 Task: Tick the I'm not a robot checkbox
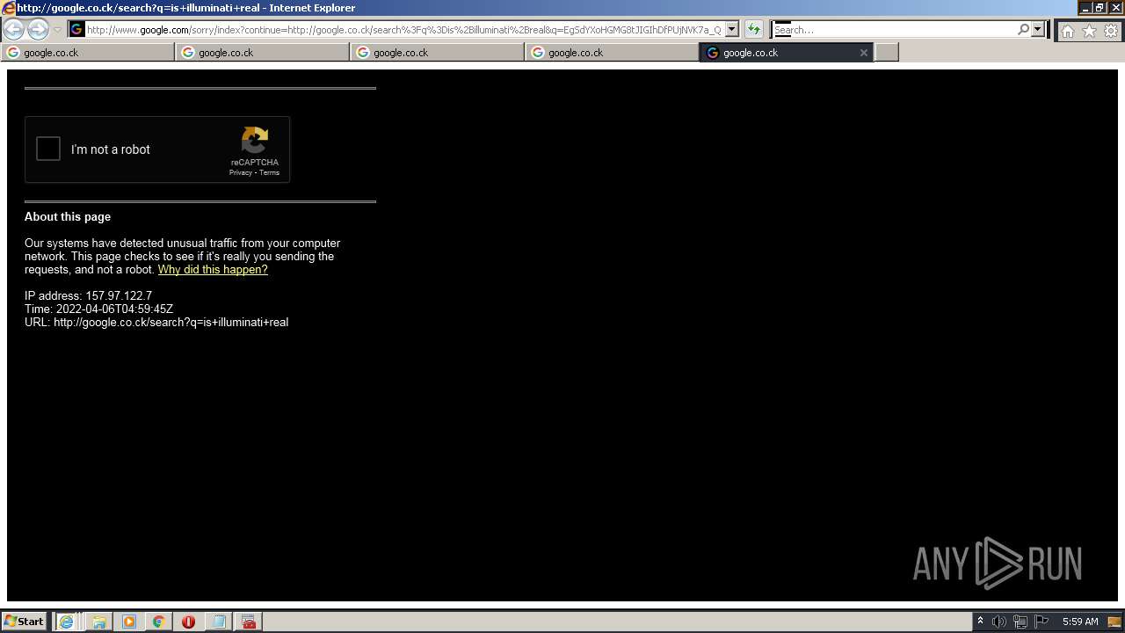48,149
